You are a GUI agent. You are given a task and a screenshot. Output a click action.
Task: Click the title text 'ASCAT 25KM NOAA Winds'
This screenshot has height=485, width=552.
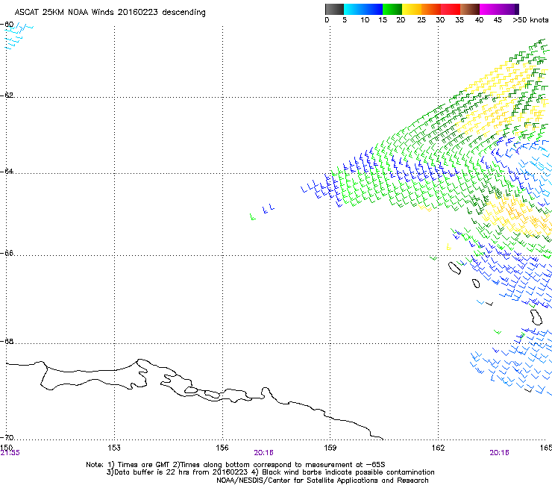[x=65, y=12]
